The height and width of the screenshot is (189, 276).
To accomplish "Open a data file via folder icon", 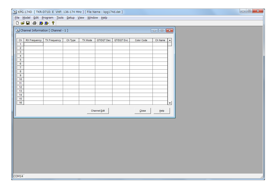I will coord(23,23).
